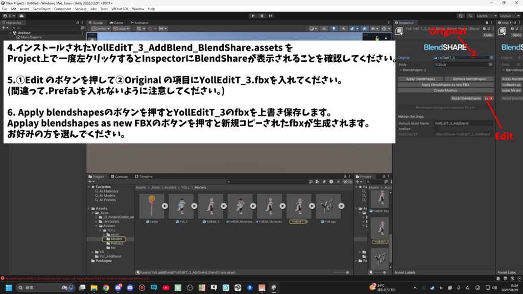Toggle the Applied checkbox under Hidden Settings
Screen dimensions: 523x294
436,129
